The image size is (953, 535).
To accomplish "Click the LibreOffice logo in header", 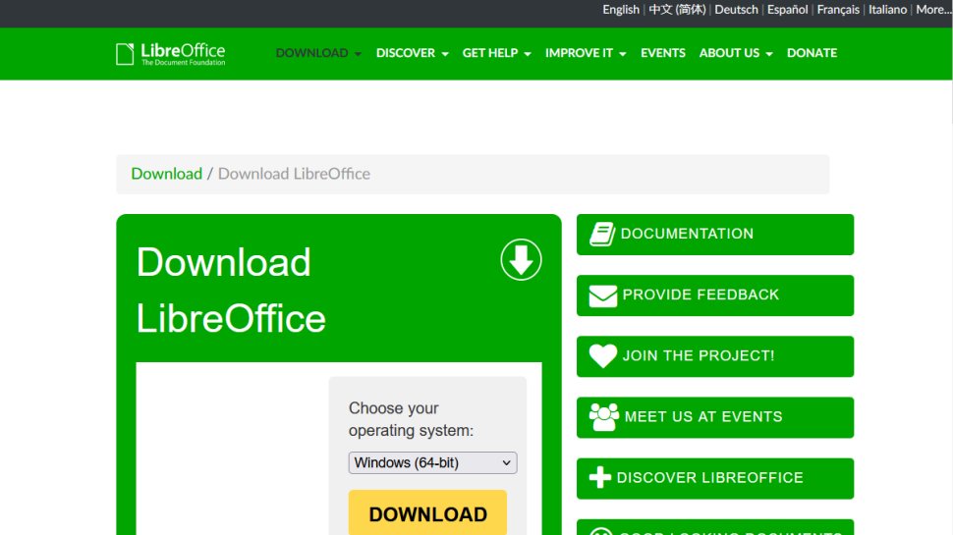I will coord(171,53).
